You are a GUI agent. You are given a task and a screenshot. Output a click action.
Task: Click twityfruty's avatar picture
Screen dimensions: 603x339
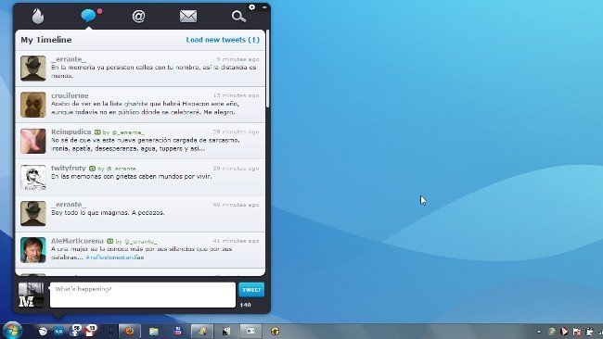point(33,177)
